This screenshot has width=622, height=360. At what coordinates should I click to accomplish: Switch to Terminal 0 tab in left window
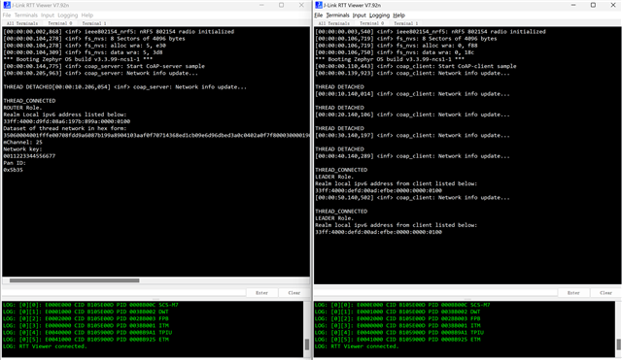click(x=60, y=23)
